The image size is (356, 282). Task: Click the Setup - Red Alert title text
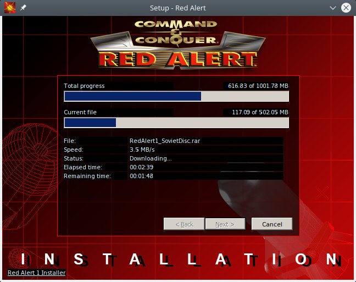(178, 8)
